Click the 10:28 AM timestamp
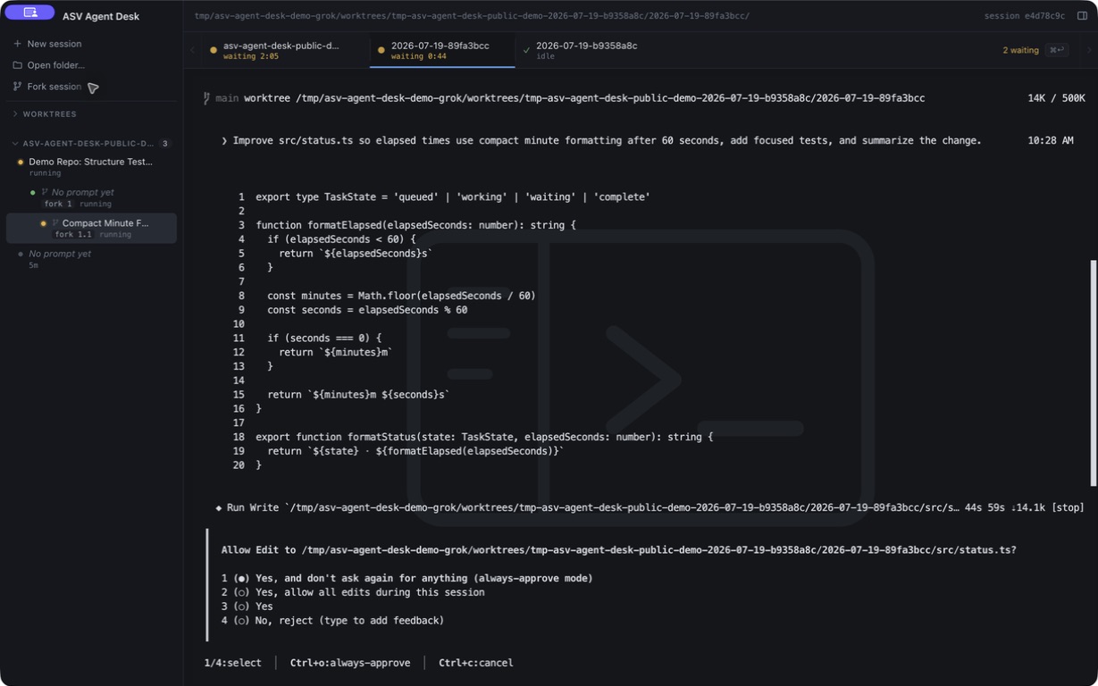 [1051, 140]
